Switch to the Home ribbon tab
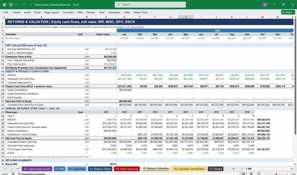297x175 pixels. 17,12
